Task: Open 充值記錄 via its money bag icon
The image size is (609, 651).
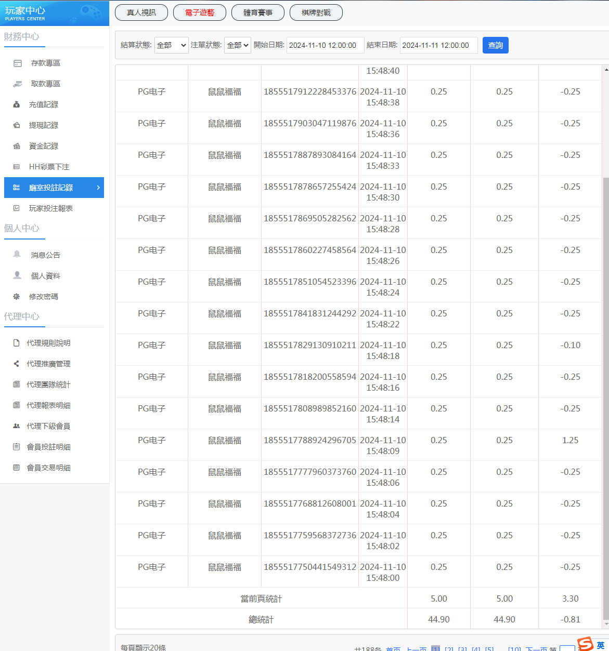Action: tap(17, 104)
